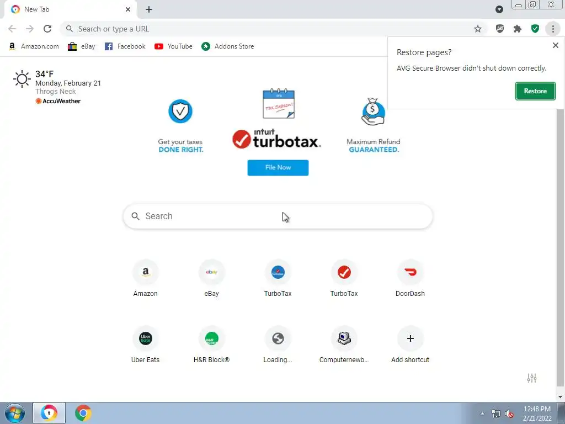565x424 pixels.
Task: Open the AccuWeather link
Action: (x=58, y=102)
